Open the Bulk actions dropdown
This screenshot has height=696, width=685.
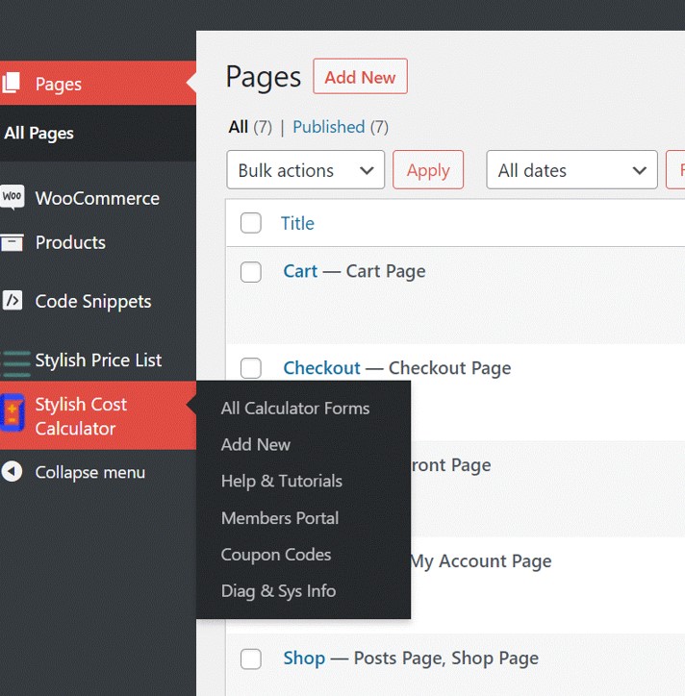tap(306, 170)
